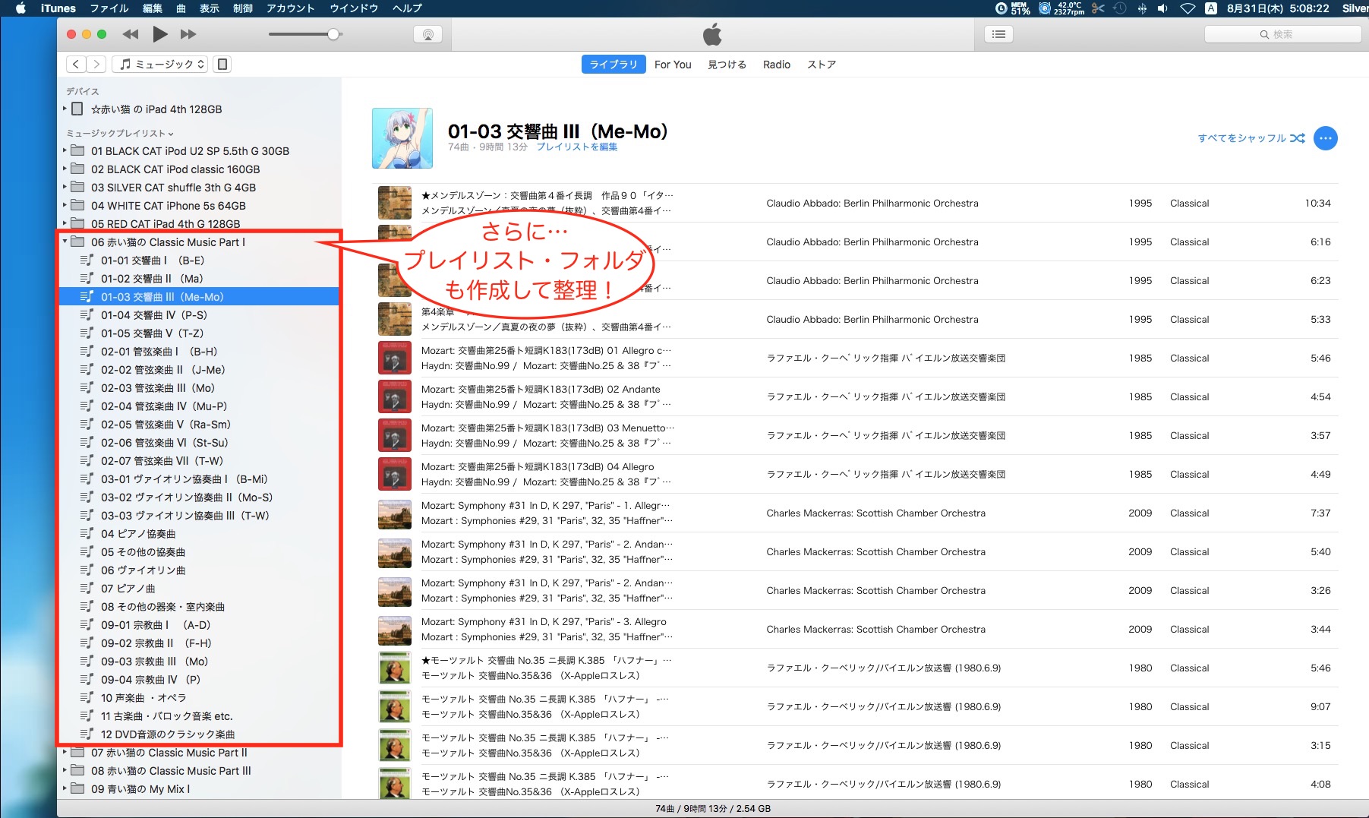Expand folder 04 WHITE CAT iPhone 5s
This screenshot has height=818, width=1369.
pyautogui.click(x=65, y=206)
